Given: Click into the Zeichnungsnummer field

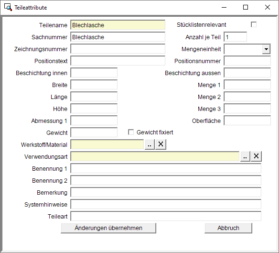Looking at the screenshot, I should click(118, 49).
